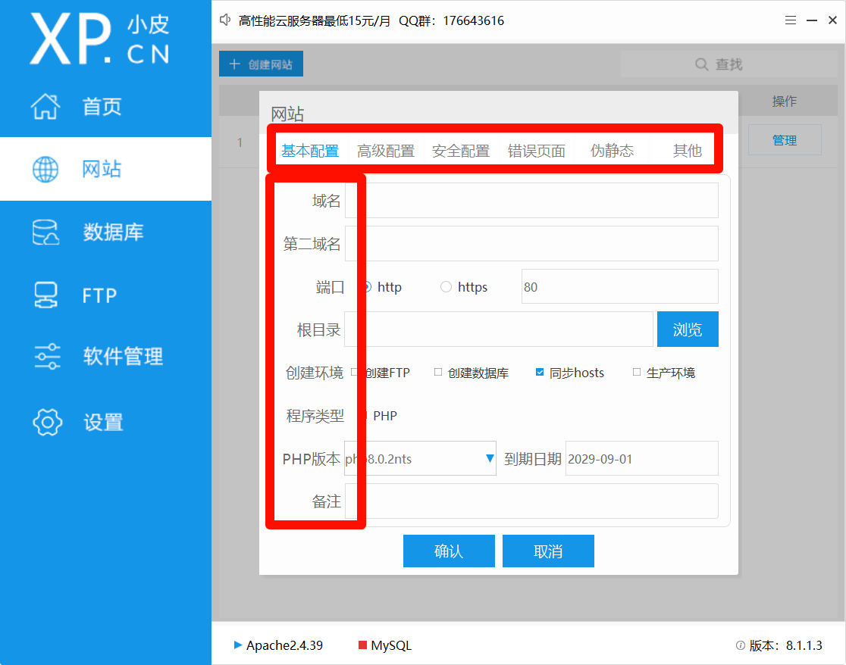Switch to 基本配置 tab
Screen dimensions: 846x665
tap(310, 151)
